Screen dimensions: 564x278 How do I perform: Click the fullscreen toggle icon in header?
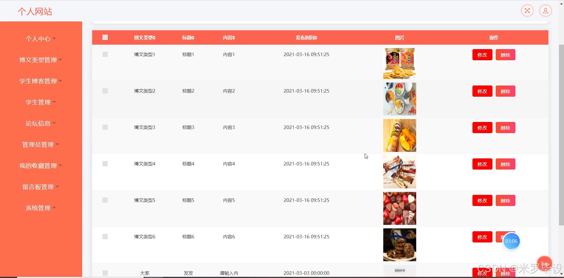(x=527, y=11)
